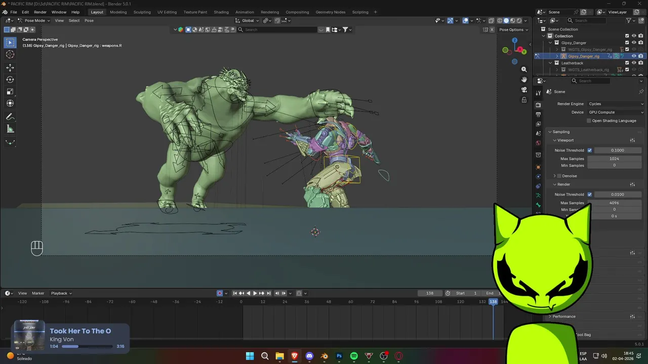Click the music progress bar
648x364 pixels.
pyautogui.click(x=87, y=347)
